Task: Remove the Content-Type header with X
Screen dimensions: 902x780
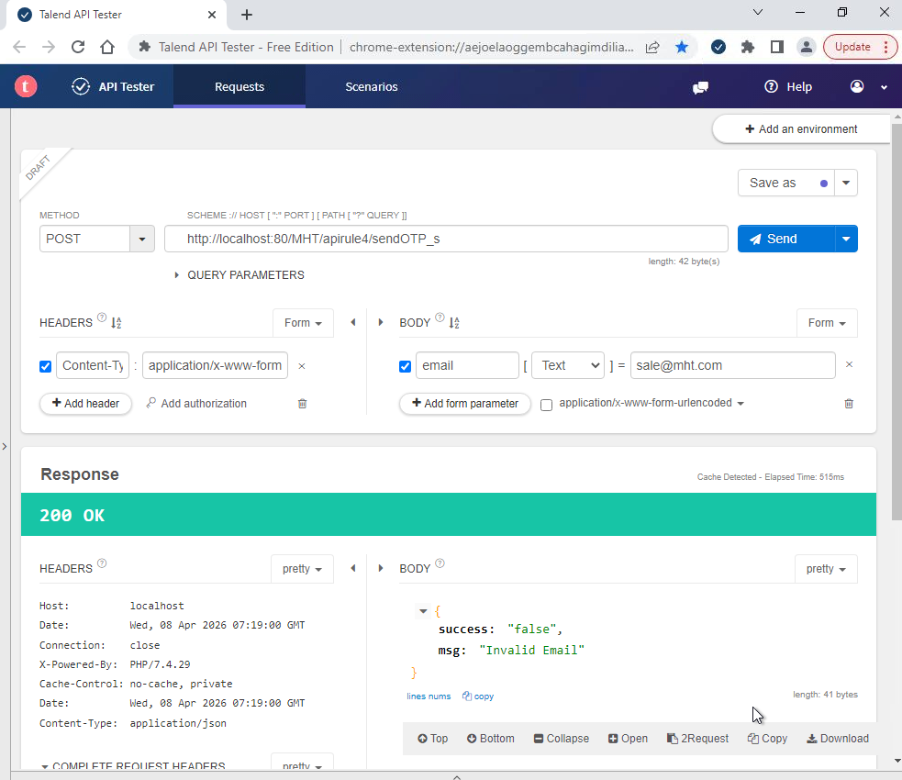Action: [302, 366]
